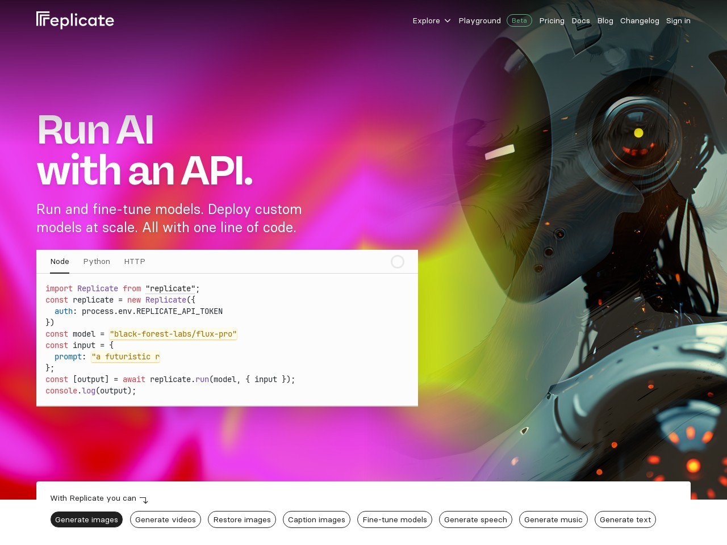
Task: Click the circular icon in code panel
Action: pyautogui.click(x=398, y=262)
